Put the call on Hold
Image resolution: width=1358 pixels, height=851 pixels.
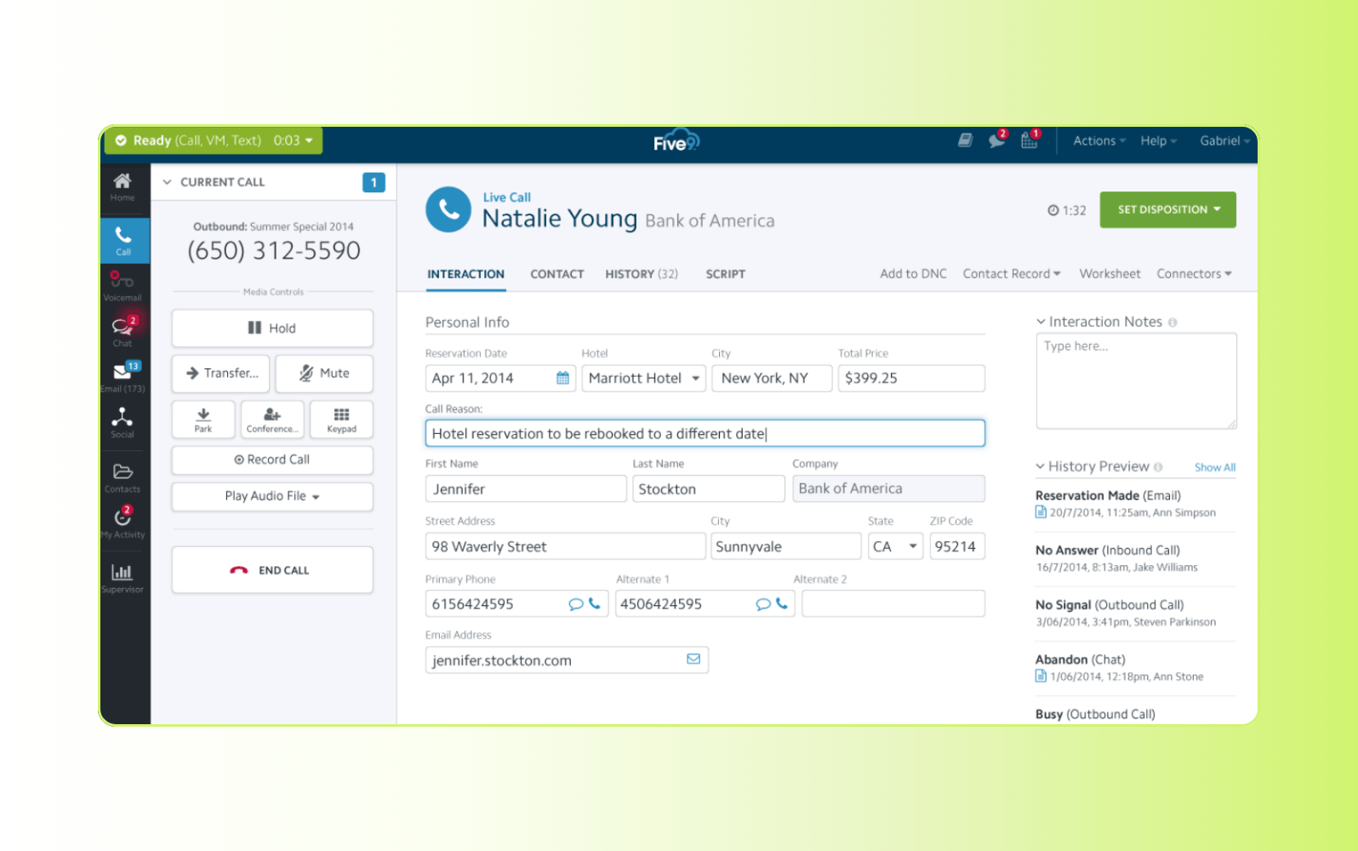(x=272, y=328)
